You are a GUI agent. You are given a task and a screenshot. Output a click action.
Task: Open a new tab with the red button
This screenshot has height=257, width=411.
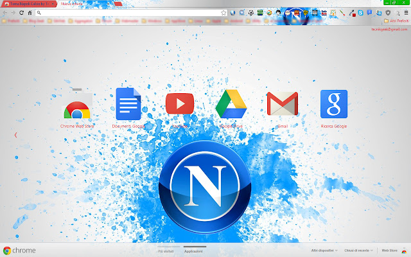[x=118, y=4]
